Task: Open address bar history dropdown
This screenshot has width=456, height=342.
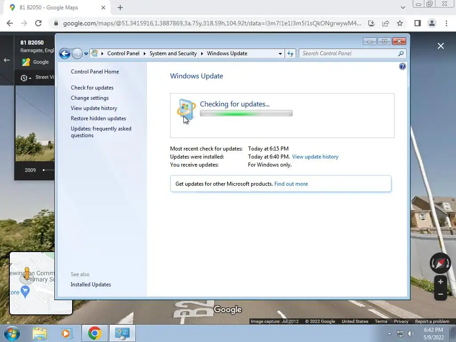Action: [280, 53]
